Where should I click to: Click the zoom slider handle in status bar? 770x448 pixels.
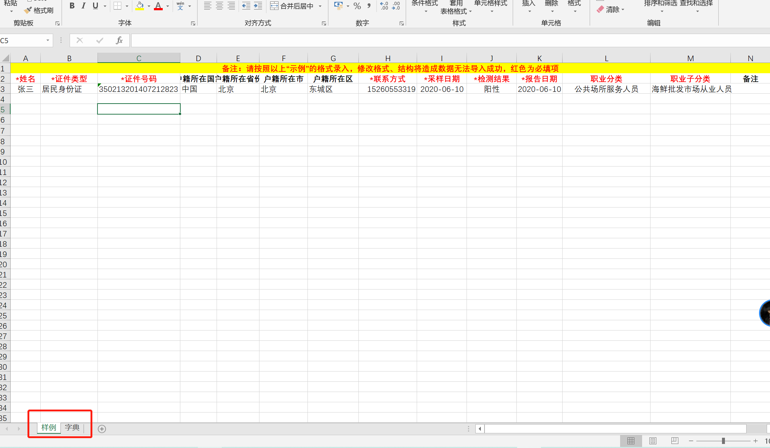pos(723,441)
